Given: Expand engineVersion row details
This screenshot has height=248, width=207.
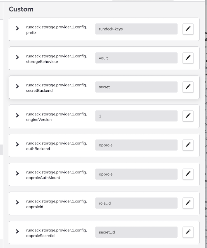Looking at the screenshot, I should tap(17, 115).
